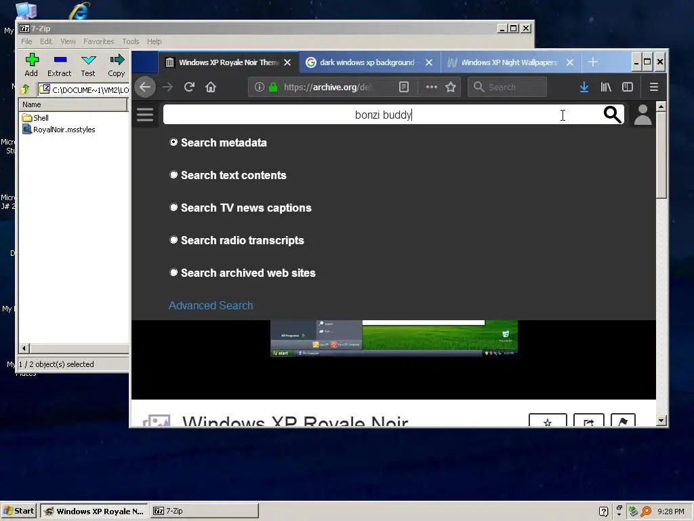The image size is (694, 521).
Task: Click the page scrollbar up arrow
Action: tap(661, 107)
